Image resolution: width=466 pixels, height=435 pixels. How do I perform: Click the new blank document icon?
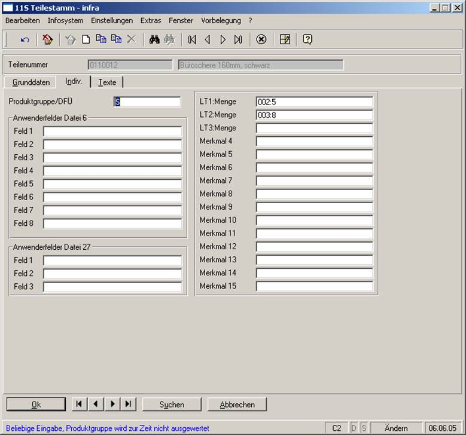(x=86, y=40)
